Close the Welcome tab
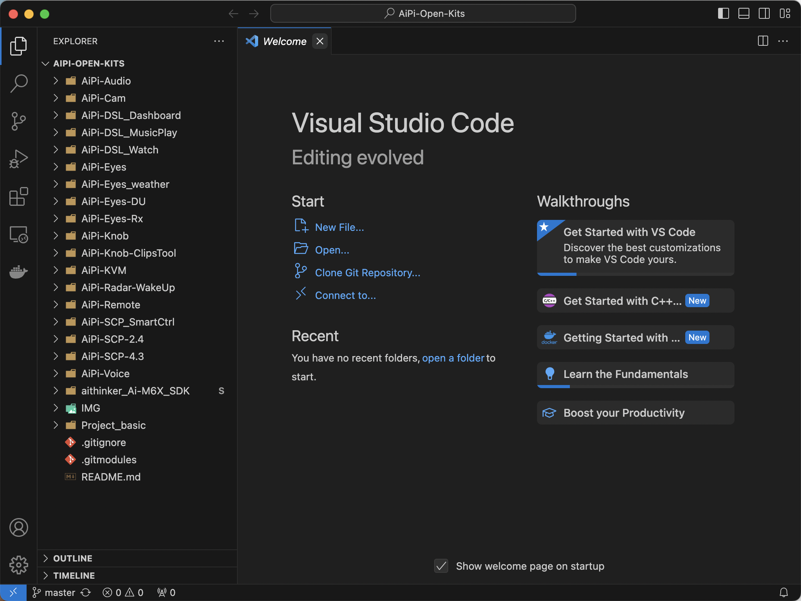This screenshot has width=801, height=601. coord(320,41)
